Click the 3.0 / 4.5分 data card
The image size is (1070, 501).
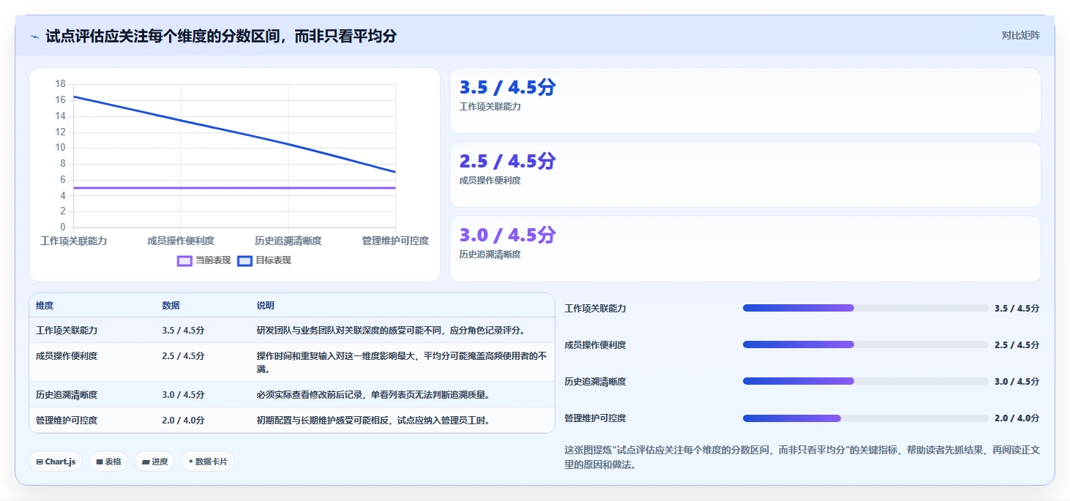(x=745, y=248)
